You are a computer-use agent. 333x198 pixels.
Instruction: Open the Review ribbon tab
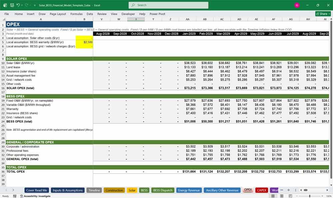(102, 14)
